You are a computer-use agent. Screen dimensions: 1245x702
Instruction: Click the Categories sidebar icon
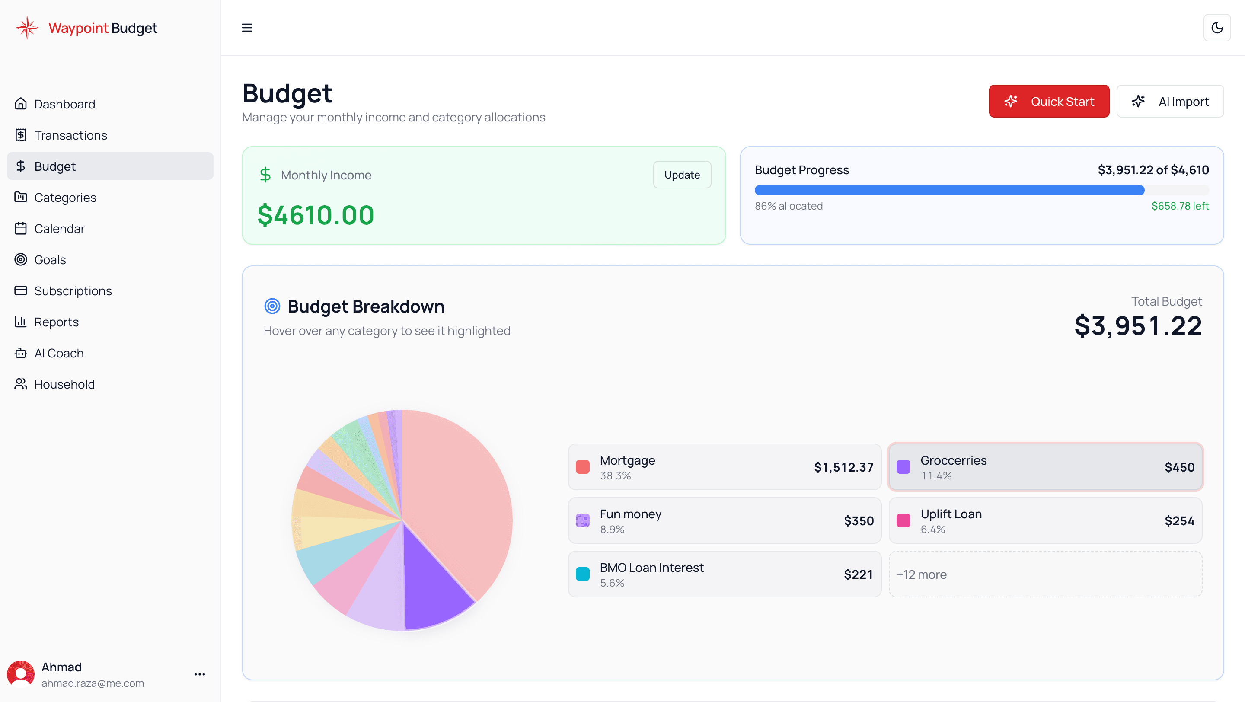point(21,197)
